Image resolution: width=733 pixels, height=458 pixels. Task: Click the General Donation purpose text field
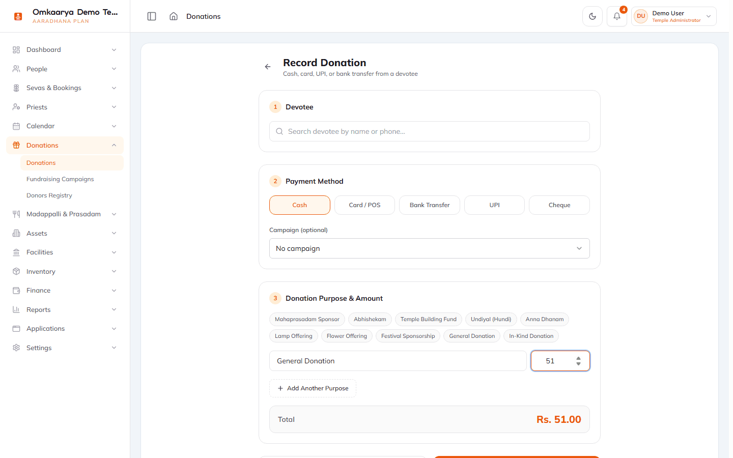tap(398, 361)
